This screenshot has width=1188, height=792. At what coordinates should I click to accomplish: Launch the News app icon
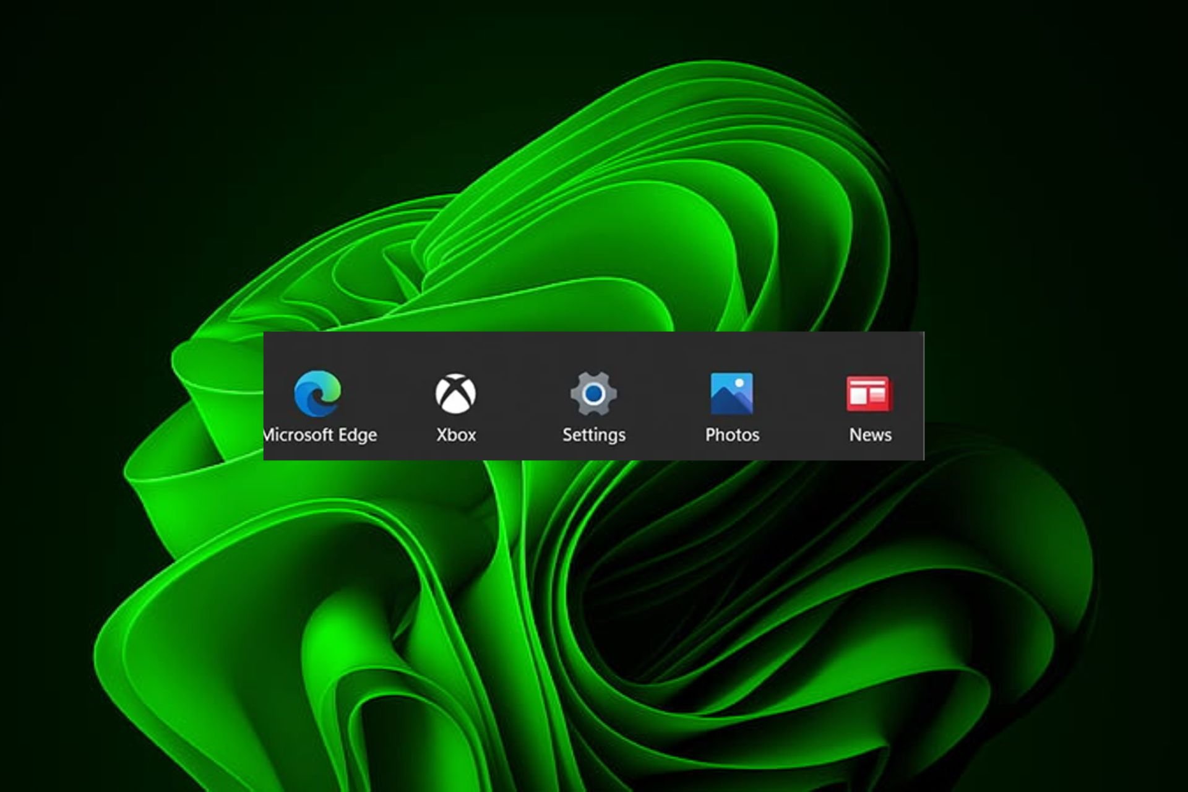869,394
